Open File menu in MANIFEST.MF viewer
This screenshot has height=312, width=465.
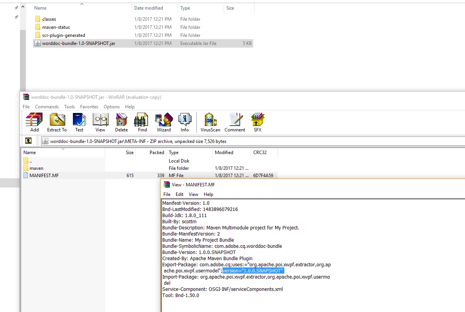167,194
